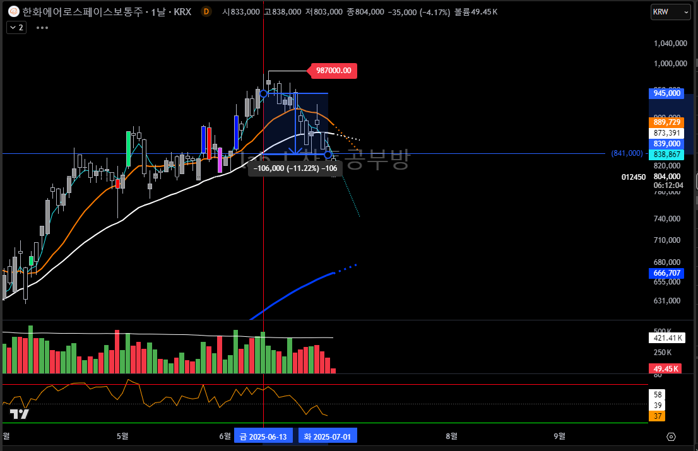Click the orange 37 RSI value label

pyautogui.click(x=658, y=416)
